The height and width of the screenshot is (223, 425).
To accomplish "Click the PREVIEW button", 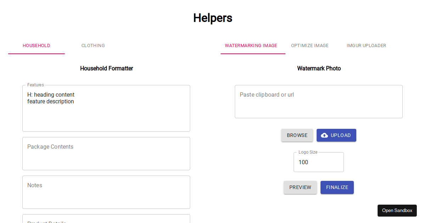I will click(x=300, y=187).
